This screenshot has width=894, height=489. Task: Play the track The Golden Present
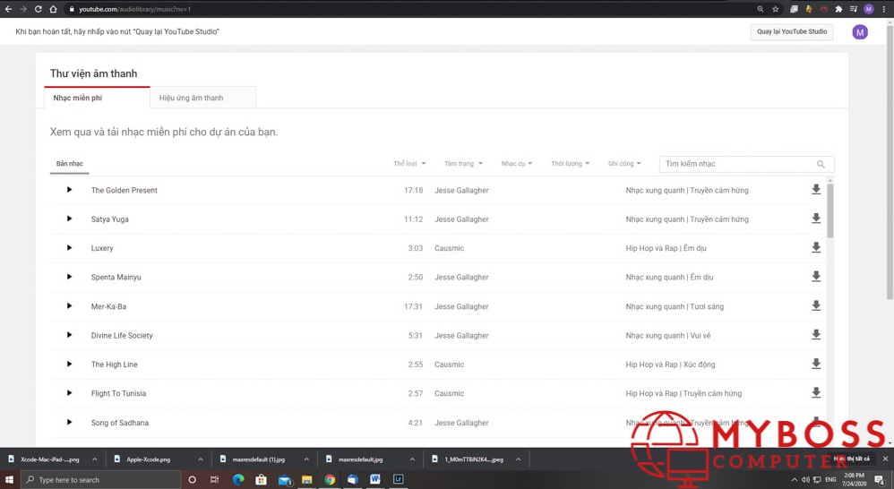(x=69, y=190)
